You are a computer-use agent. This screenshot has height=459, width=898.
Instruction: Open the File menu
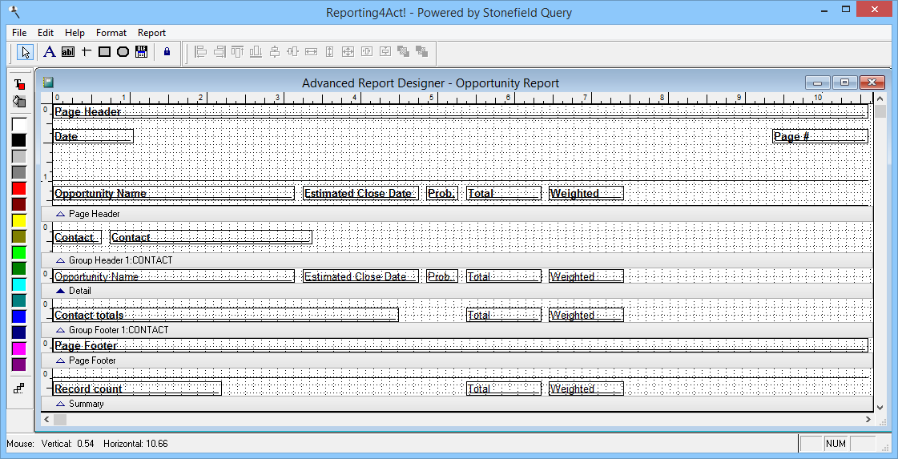coord(19,33)
